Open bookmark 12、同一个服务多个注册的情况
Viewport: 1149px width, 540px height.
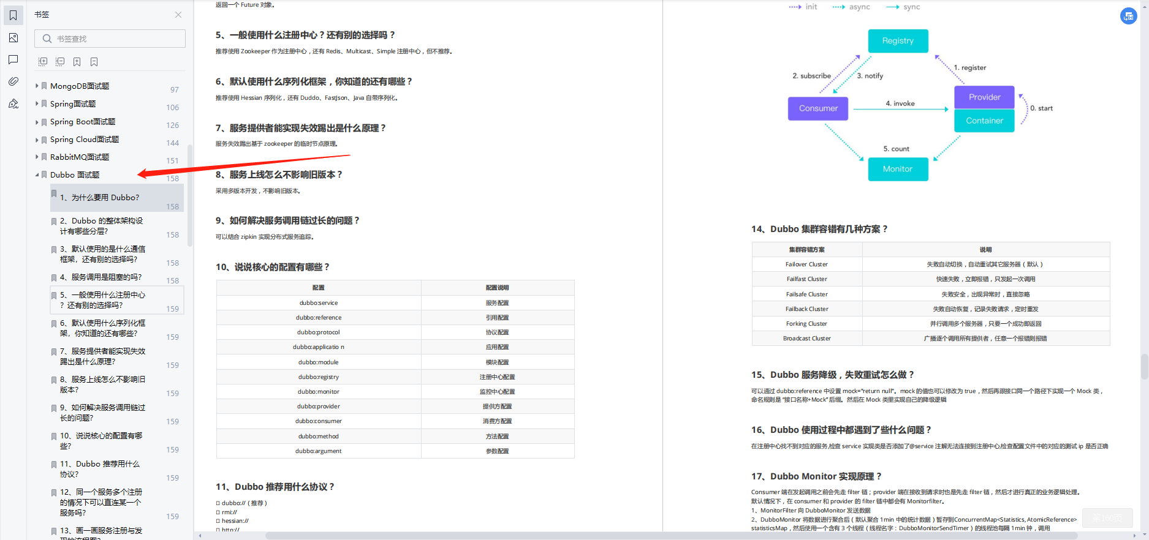(101, 502)
